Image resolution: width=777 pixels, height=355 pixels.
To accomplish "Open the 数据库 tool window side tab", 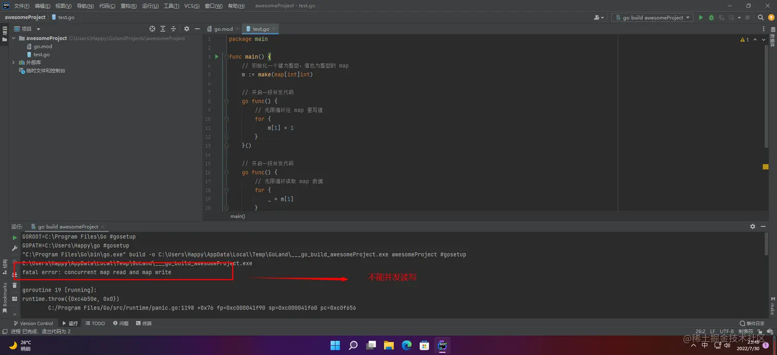I will 772,37.
